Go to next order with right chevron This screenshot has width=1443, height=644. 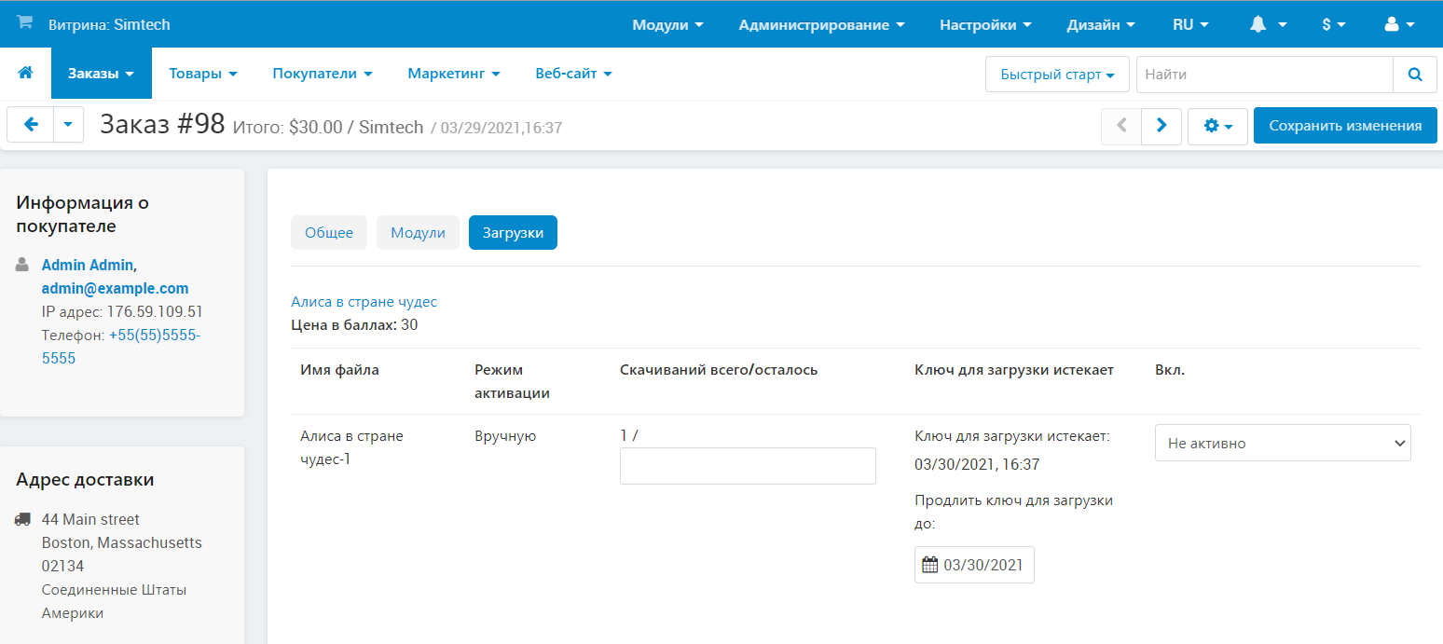[1161, 126]
